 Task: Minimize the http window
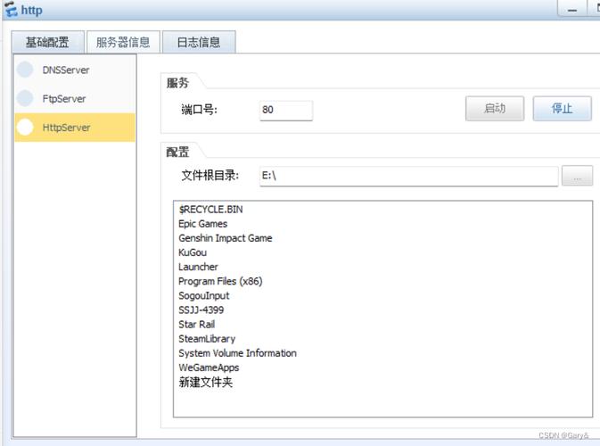click(x=572, y=8)
